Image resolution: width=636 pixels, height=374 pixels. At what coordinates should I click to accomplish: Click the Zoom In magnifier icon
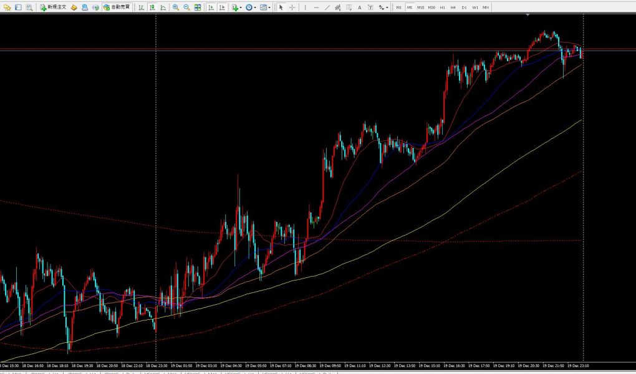[x=176, y=7]
